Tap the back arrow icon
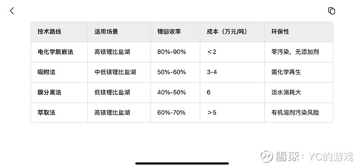 pos(12,10)
